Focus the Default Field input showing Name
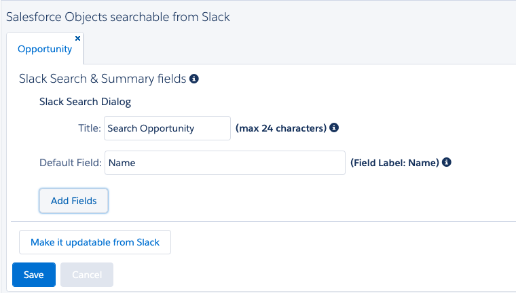Viewport: 516px width, 293px height. coord(225,163)
